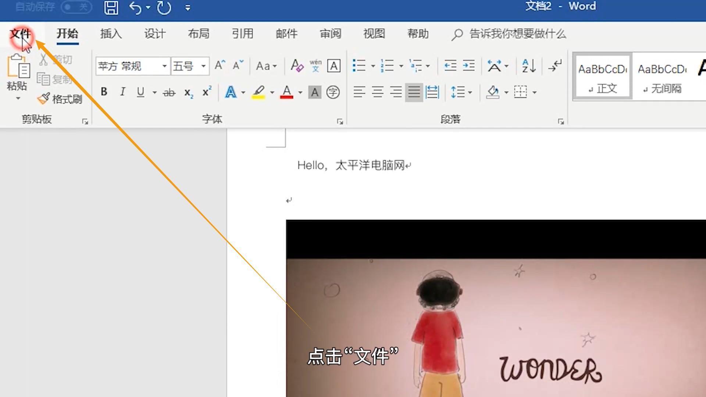Image resolution: width=706 pixels, height=397 pixels.
Task: Click the Clear Formatting eraser icon
Action: click(297, 66)
